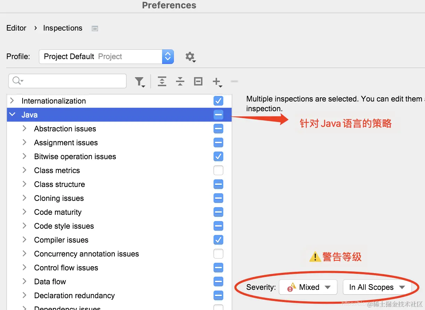Click the reset-to-empty square toolbar icon
Viewport: 425px width, 310px height.
pos(198,82)
